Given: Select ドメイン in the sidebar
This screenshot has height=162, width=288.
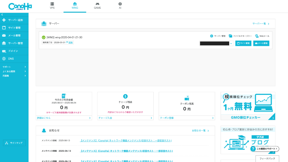Looking at the screenshot, I should [x=13, y=51].
